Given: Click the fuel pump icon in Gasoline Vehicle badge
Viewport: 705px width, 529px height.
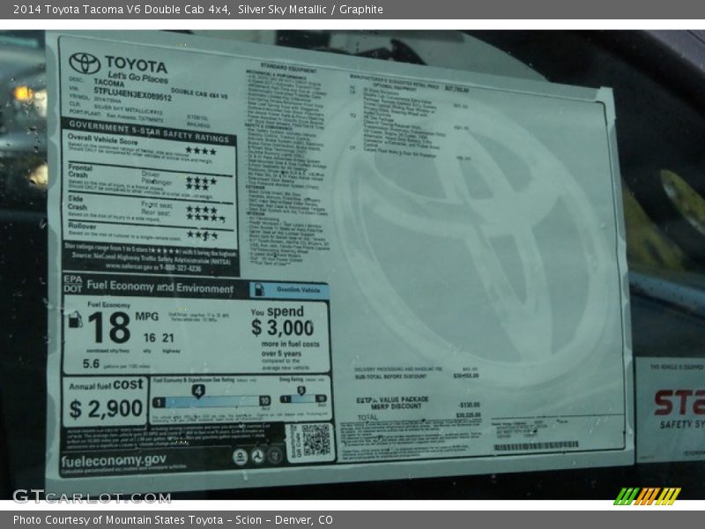Looking at the screenshot, I should (259, 289).
